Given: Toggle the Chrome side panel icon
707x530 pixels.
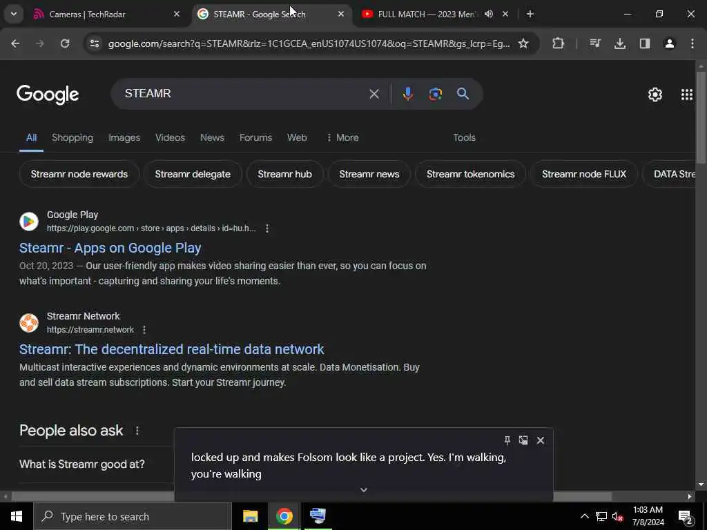Looking at the screenshot, I should [x=645, y=43].
